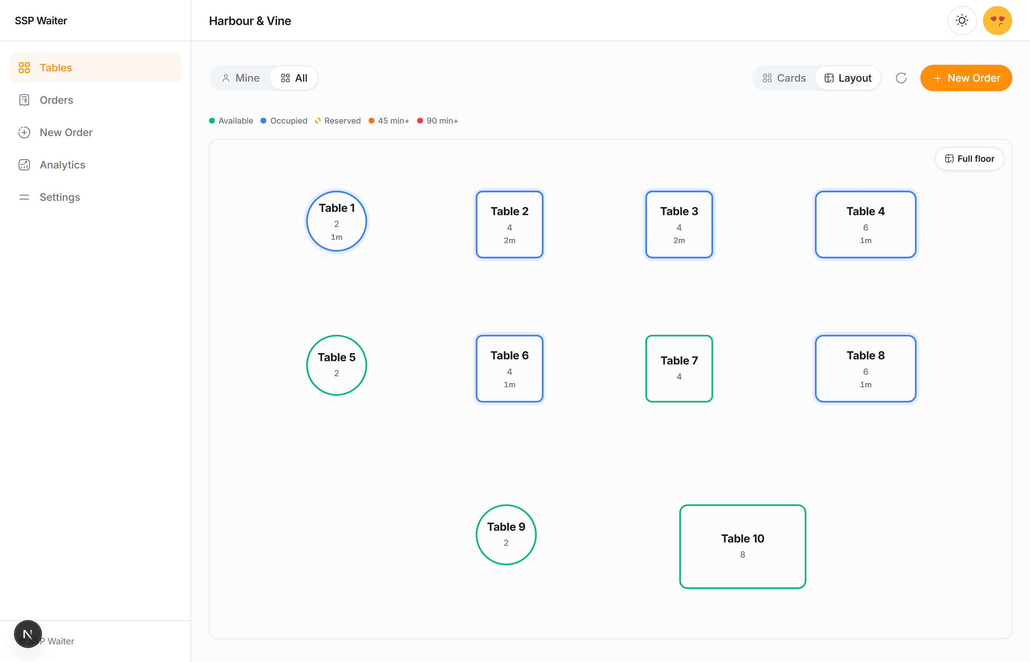Open the user avatar emoji menu
The image size is (1030, 662).
pos(997,20)
